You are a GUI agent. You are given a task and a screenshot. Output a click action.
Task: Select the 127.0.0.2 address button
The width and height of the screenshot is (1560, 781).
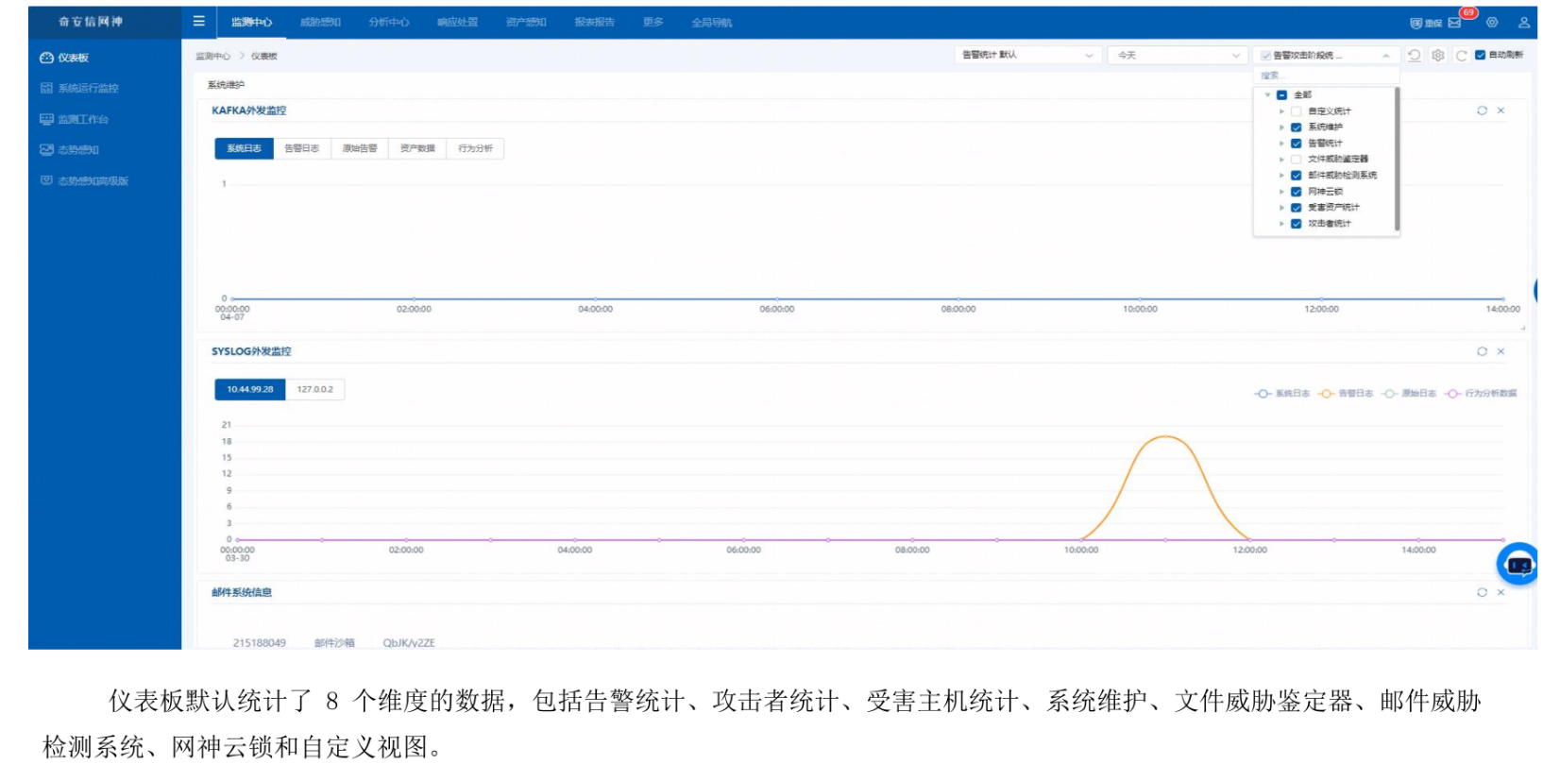[314, 389]
